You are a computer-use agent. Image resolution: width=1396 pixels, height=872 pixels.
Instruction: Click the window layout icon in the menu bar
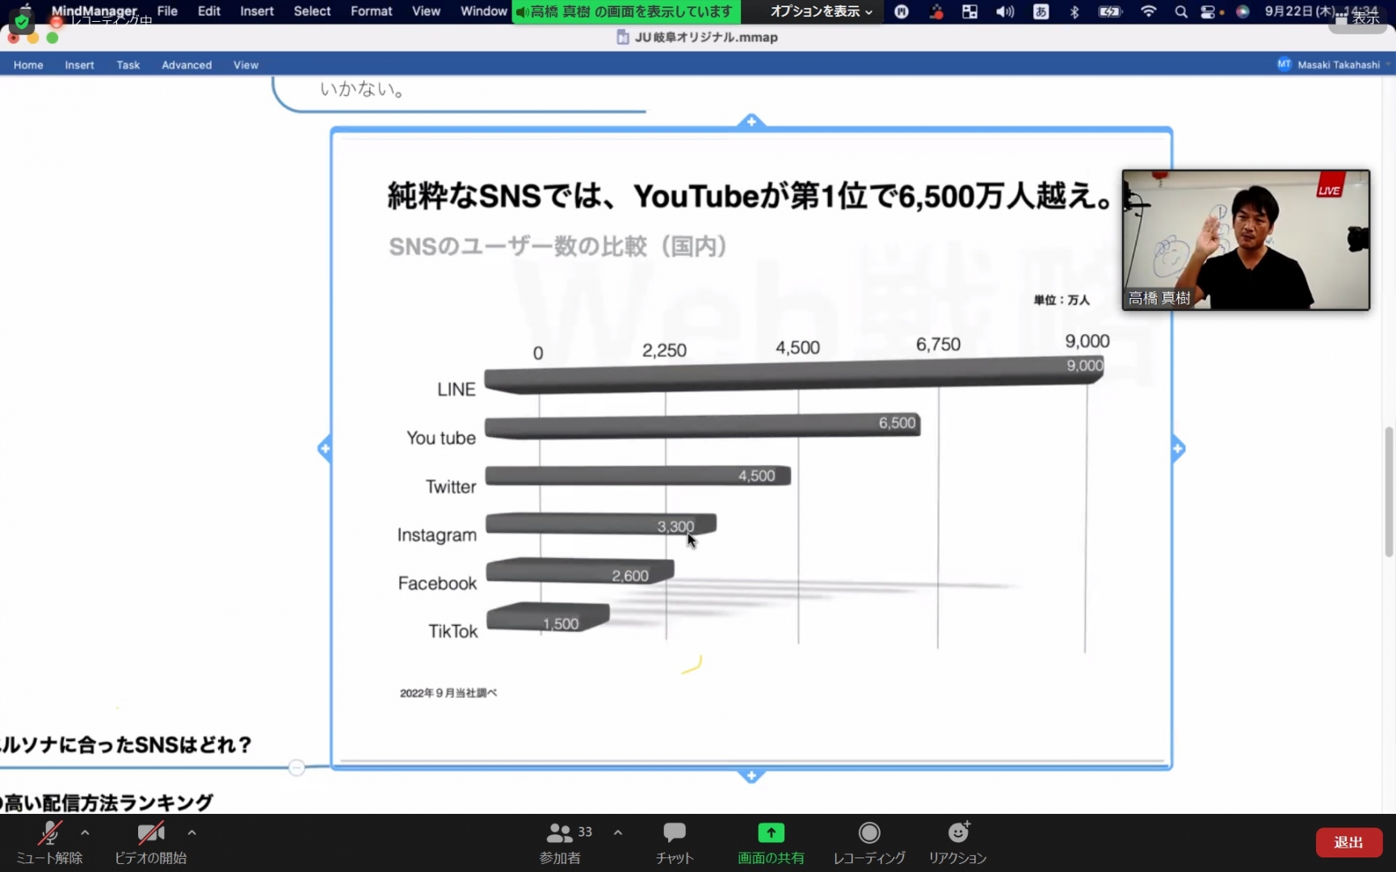[969, 11]
